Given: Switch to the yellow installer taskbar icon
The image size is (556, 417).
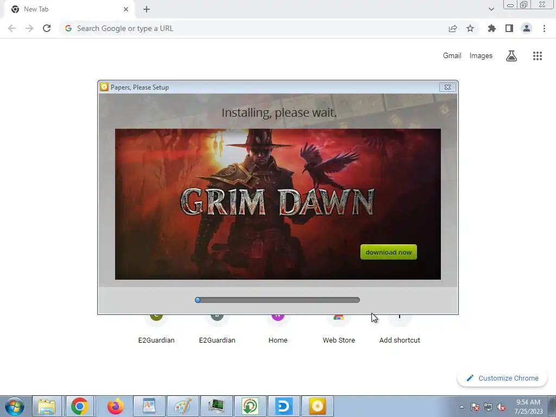Looking at the screenshot, I should (317, 406).
